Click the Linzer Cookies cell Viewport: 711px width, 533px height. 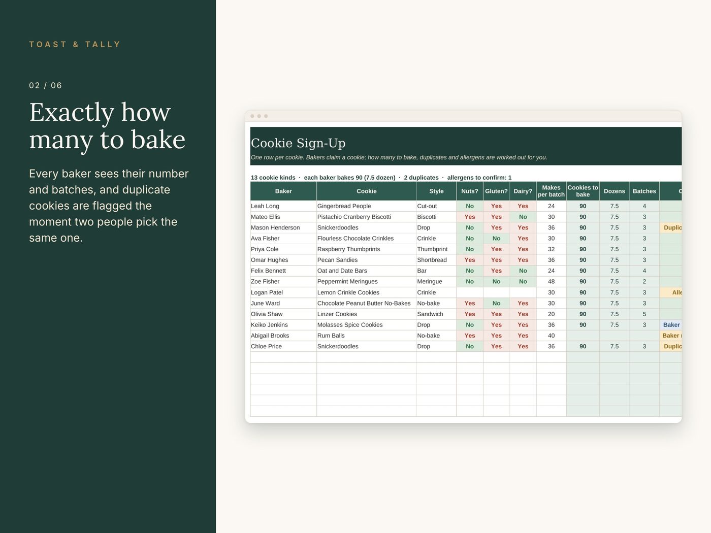coord(367,314)
